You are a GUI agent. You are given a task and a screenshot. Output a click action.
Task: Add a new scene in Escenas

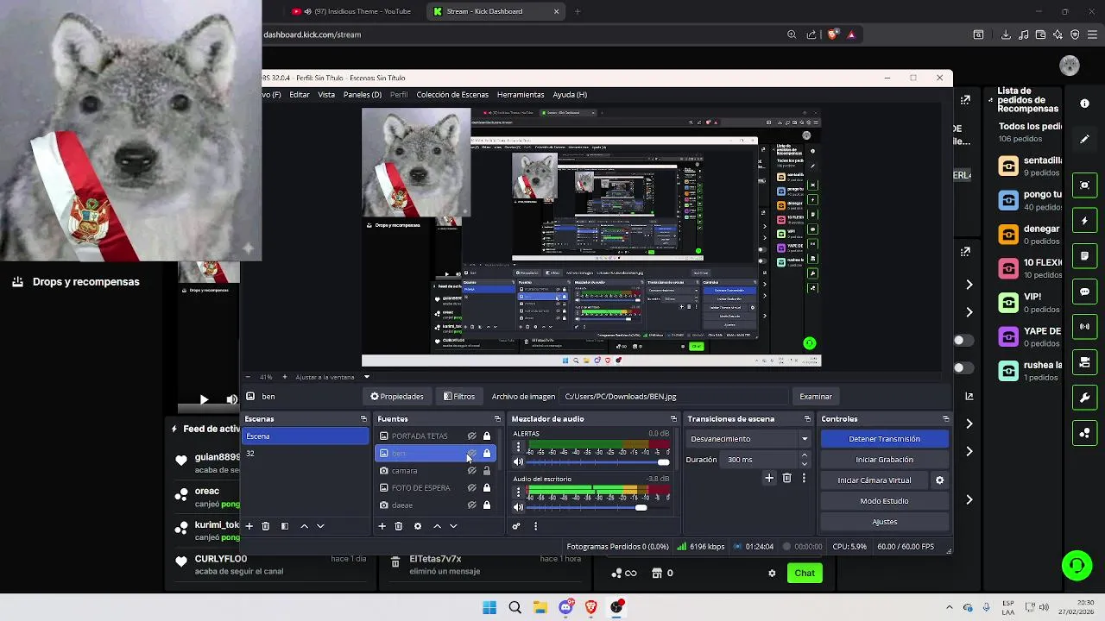click(x=249, y=526)
